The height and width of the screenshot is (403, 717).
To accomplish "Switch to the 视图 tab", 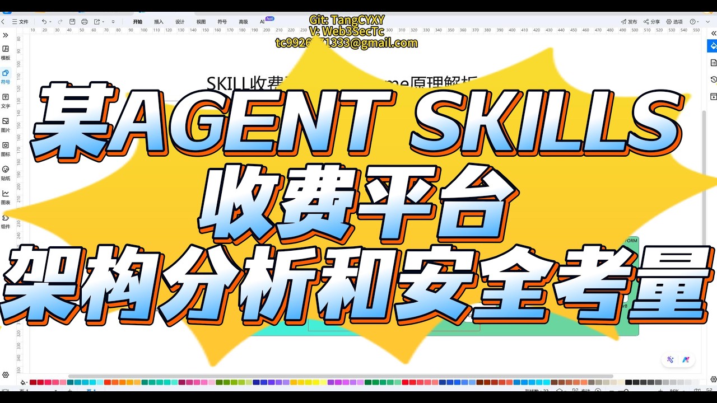I will tap(201, 21).
